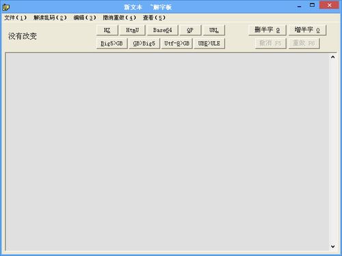Click inside the main text editing area

click(168, 152)
